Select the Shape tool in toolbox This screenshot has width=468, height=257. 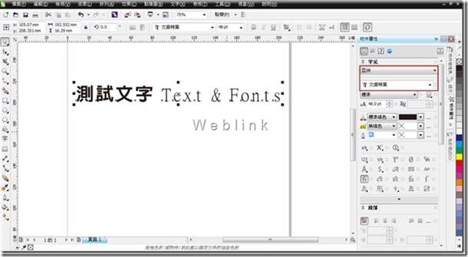(5, 52)
